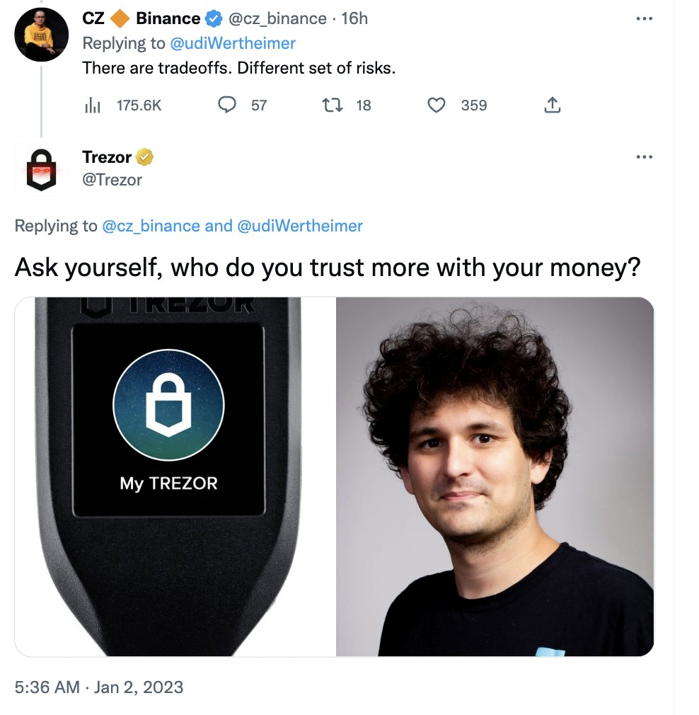Image resolution: width=699 pixels, height=715 pixels.
Task: Open the Trezor device image
Action: point(175,476)
